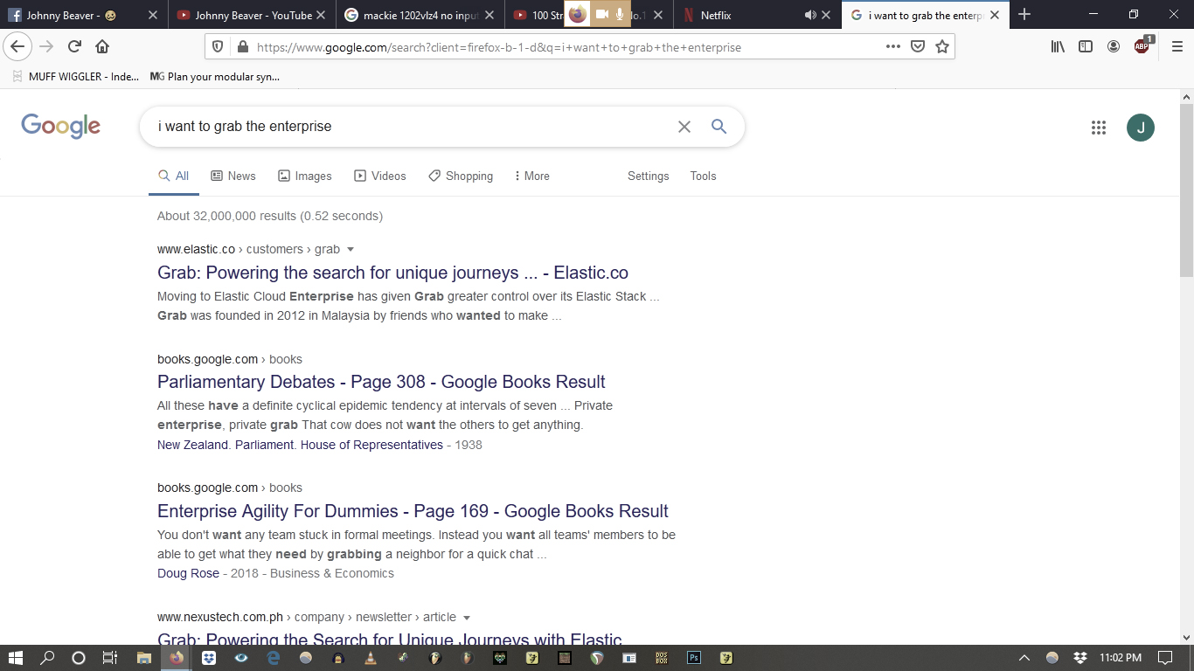Open the Firefox home page icon
The height and width of the screenshot is (671, 1194).
tap(102, 47)
